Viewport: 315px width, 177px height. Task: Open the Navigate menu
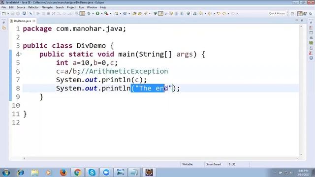point(47,7)
